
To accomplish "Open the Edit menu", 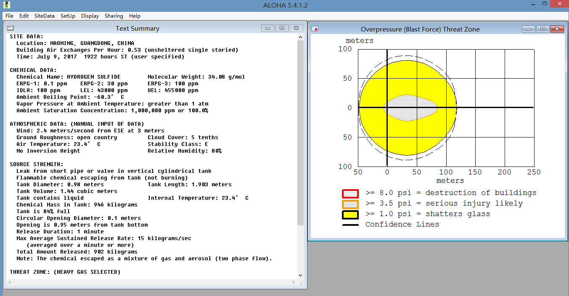I will (24, 16).
